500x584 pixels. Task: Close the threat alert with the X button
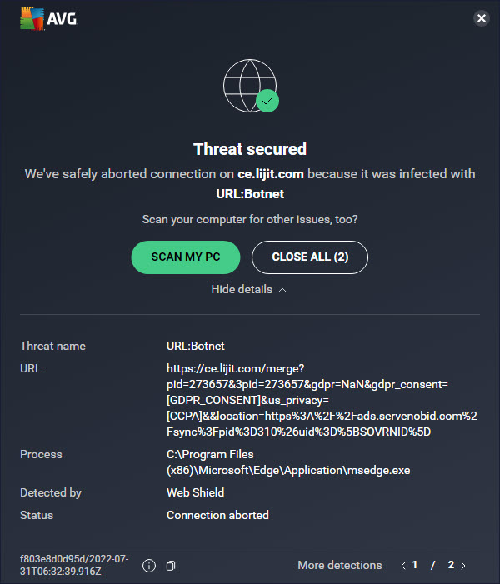tap(482, 18)
